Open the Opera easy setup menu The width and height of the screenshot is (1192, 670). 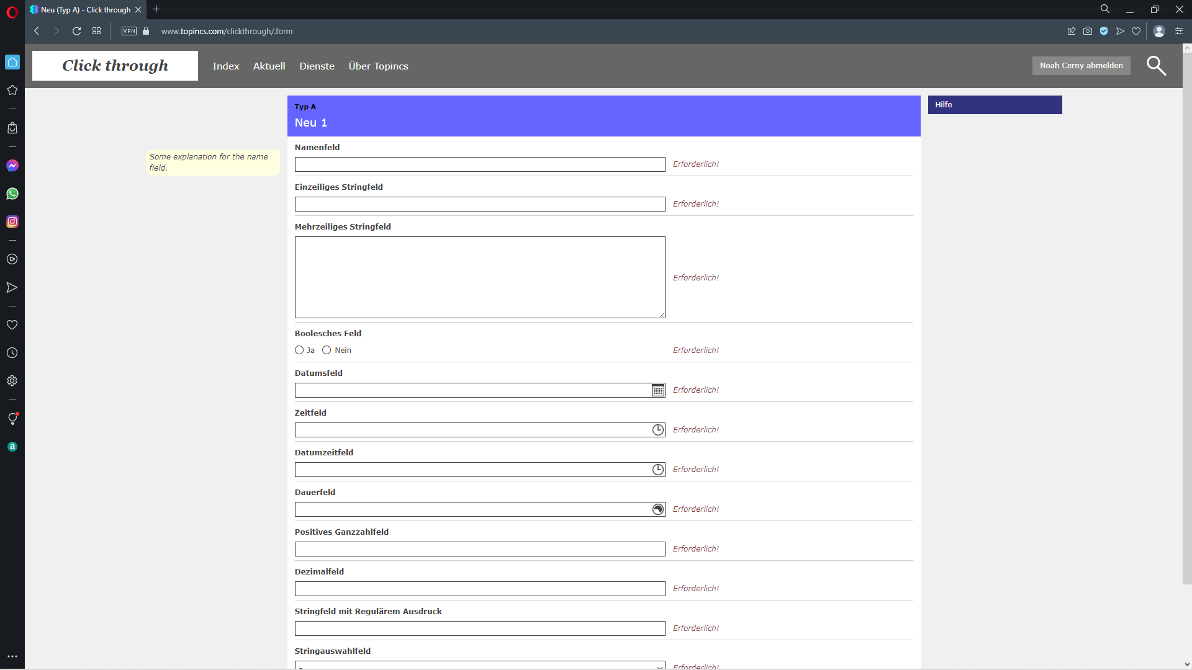(1179, 31)
